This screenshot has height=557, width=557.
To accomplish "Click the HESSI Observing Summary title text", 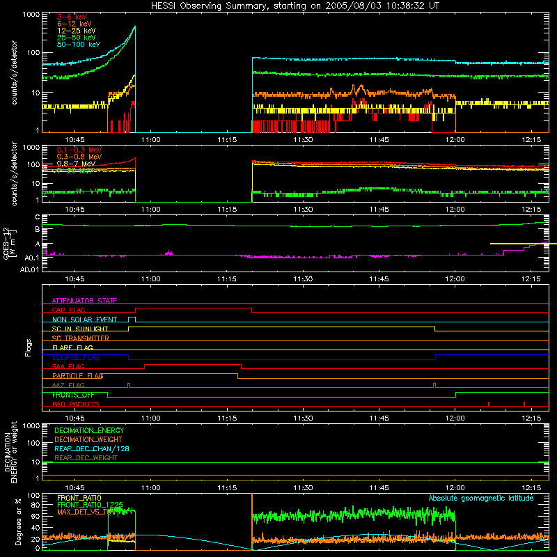I will pos(295,6).
